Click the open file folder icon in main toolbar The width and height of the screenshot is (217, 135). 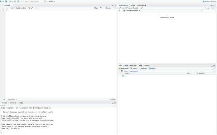(10, 1)
